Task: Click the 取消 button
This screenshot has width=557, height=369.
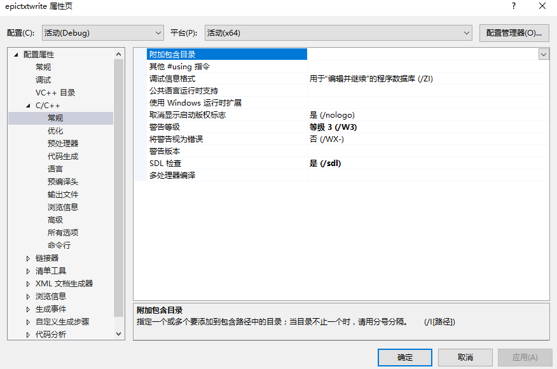Action: pyautogui.click(x=465, y=357)
